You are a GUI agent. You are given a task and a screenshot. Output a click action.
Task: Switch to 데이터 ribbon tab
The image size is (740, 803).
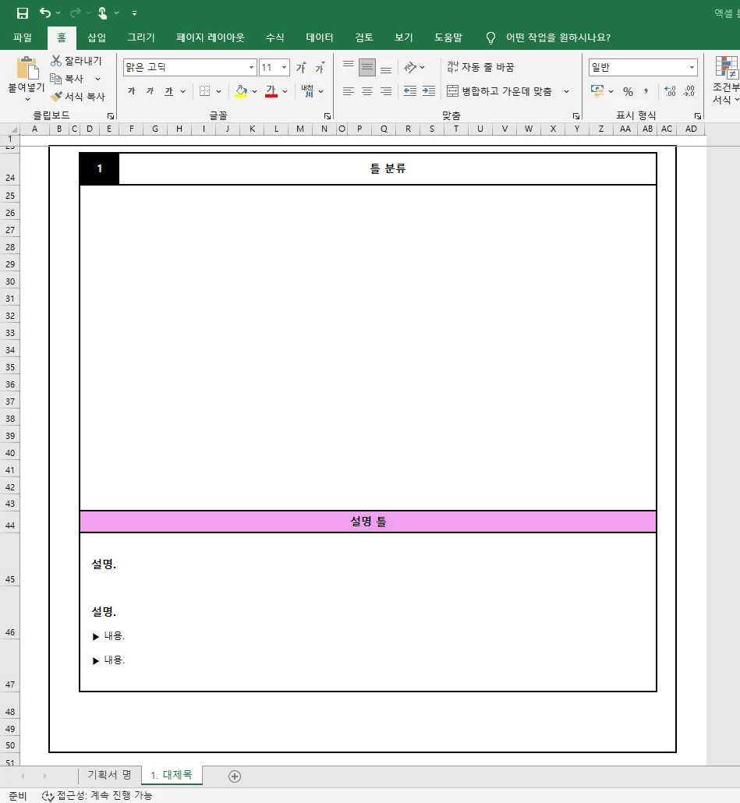pyautogui.click(x=320, y=37)
